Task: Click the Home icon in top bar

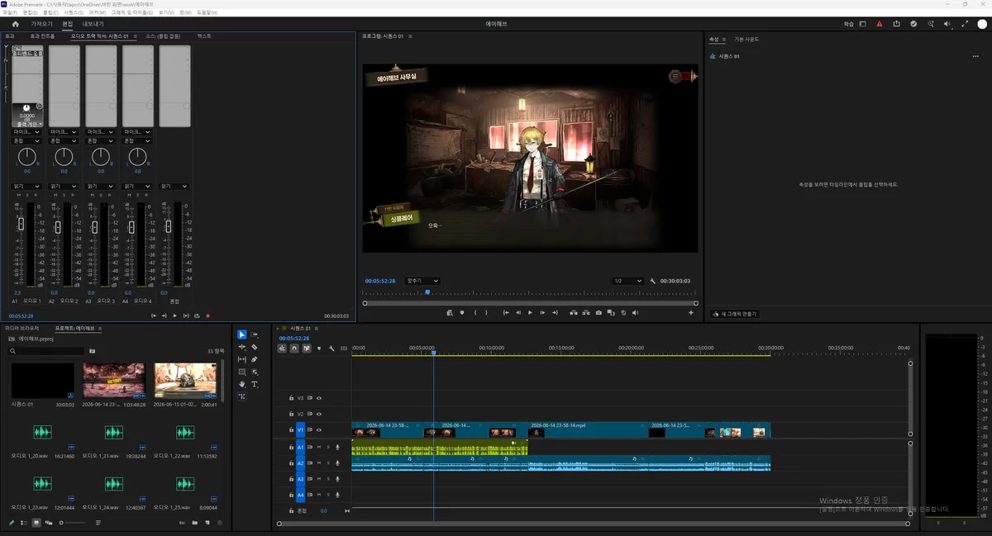Action: [x=15, y=24]
